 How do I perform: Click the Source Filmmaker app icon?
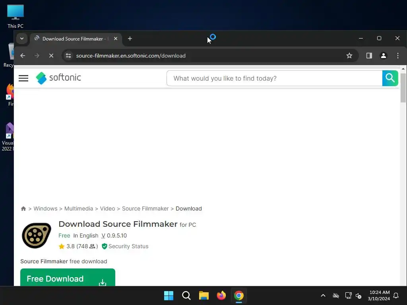(x=36, y=236)
